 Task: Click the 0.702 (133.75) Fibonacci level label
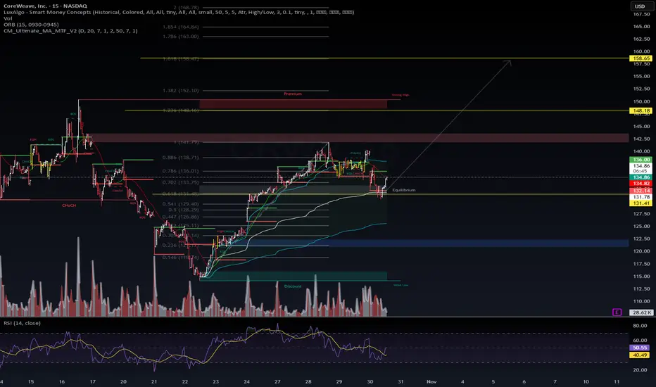[x=181, y=182]
